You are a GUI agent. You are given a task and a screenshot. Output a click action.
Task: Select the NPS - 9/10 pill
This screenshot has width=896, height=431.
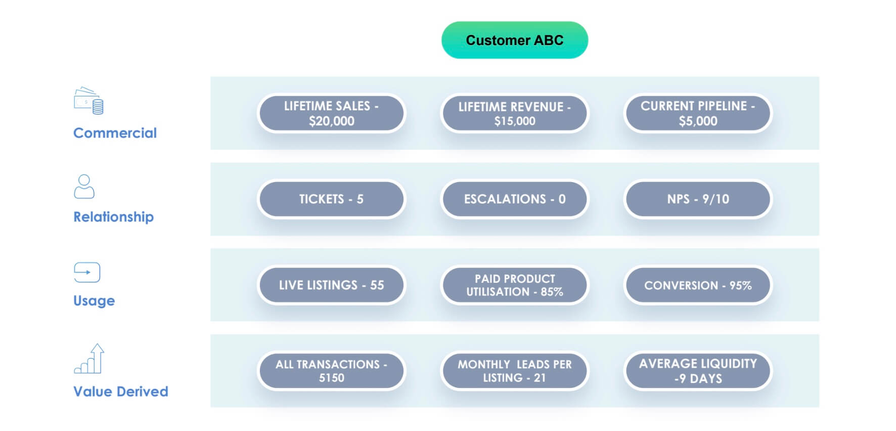(698, 199)
